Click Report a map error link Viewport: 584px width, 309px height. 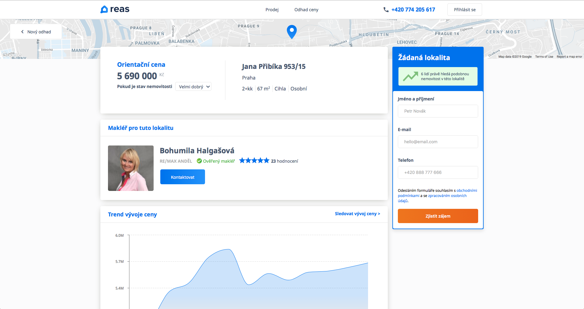point(569,57)
